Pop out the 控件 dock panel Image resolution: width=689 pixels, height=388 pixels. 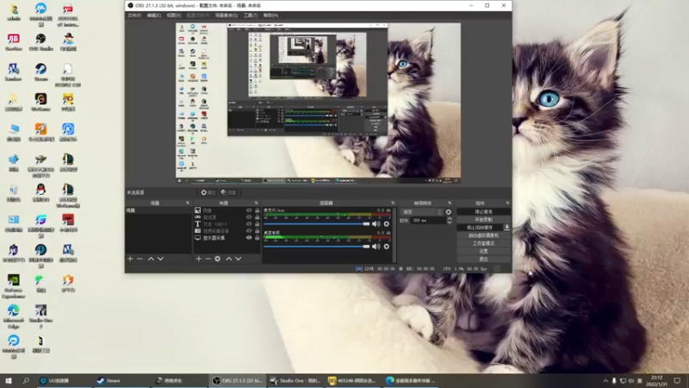(x=507, y=203)
